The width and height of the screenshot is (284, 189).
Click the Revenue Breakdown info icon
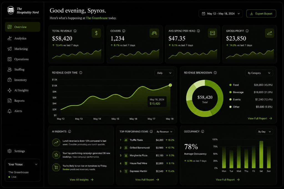click(215, 73)
